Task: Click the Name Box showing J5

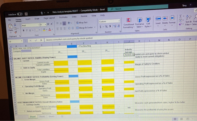Action: point(15,41)
